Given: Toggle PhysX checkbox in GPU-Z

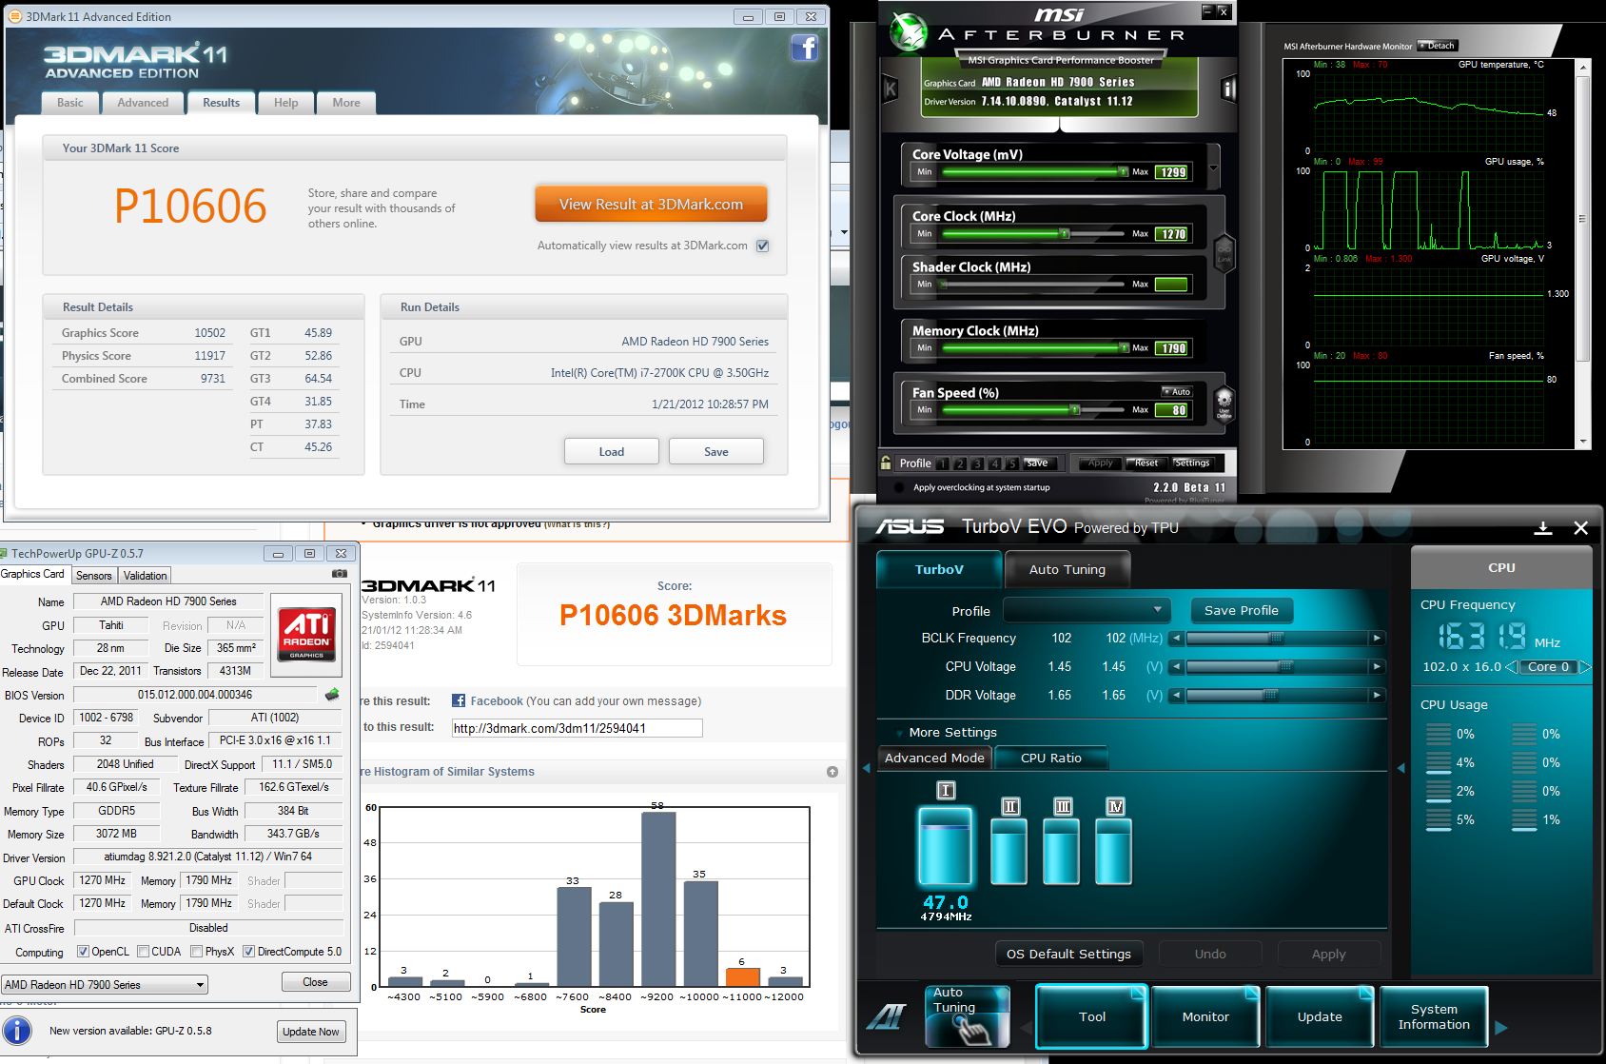Looking at the screenshot, I should pyautogui.click(x=196, y=952).
